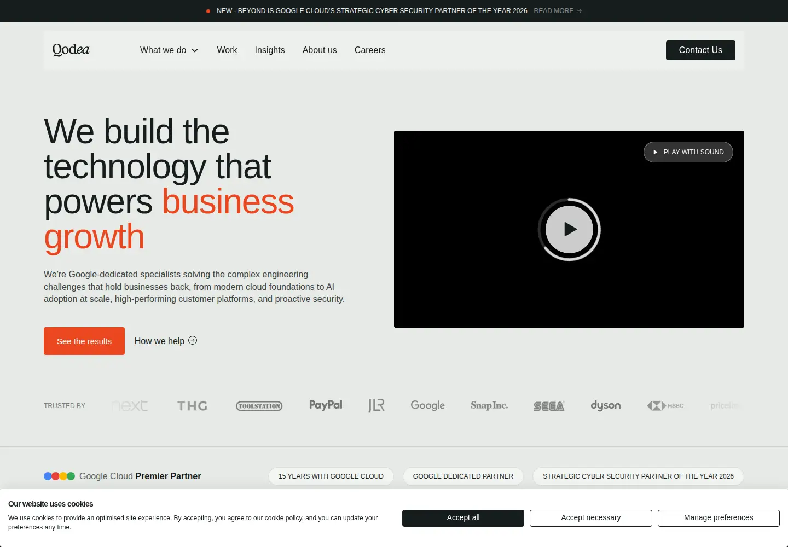Play the hero video
Screen dimensions: 788x547
click(569, 229)
